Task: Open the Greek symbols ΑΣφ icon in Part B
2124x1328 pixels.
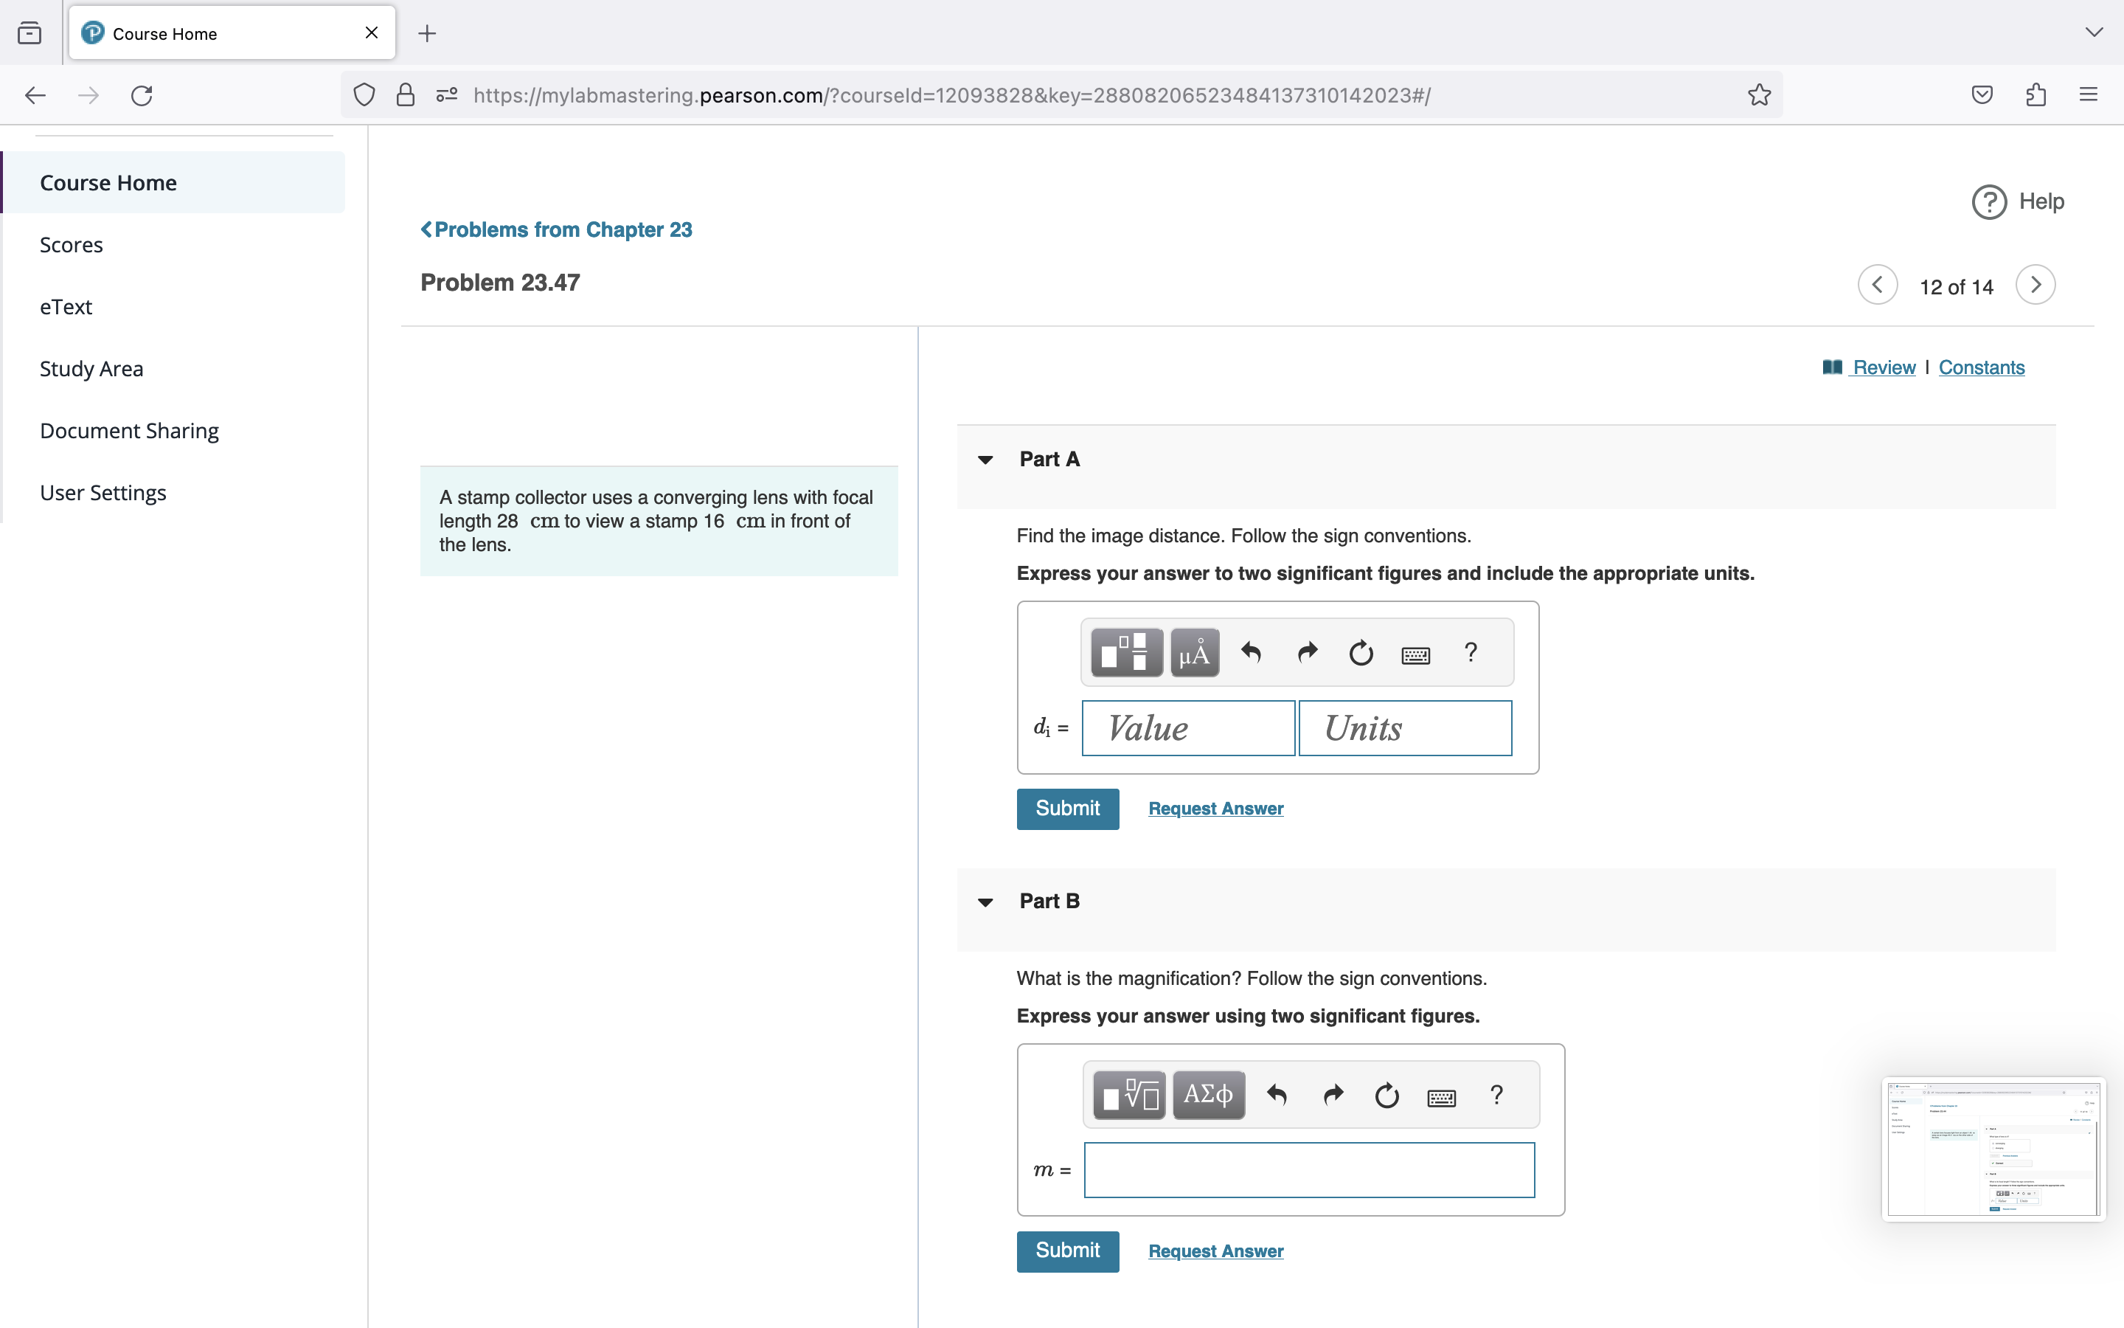Action: (1209, 1094)
